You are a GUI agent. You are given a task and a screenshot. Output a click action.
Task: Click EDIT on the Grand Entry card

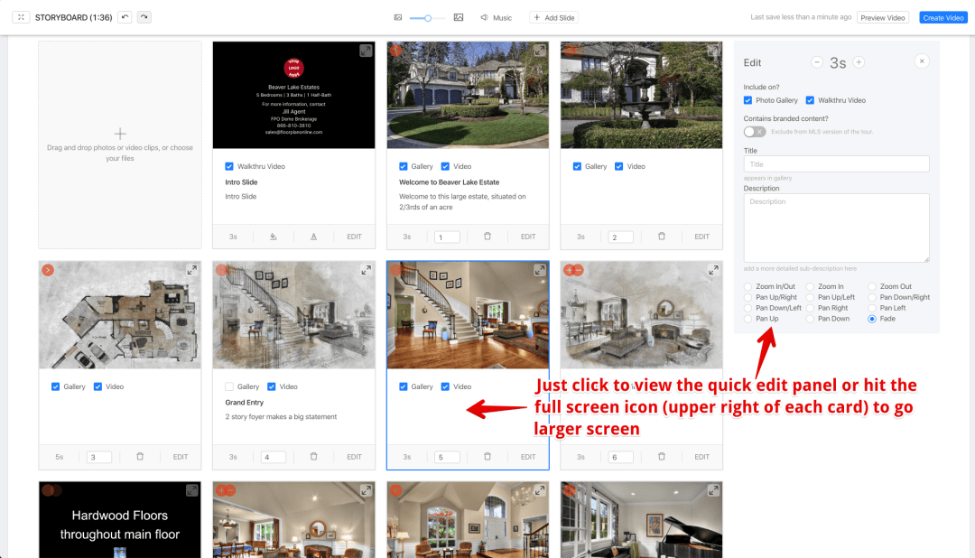(x=355, y=457)
